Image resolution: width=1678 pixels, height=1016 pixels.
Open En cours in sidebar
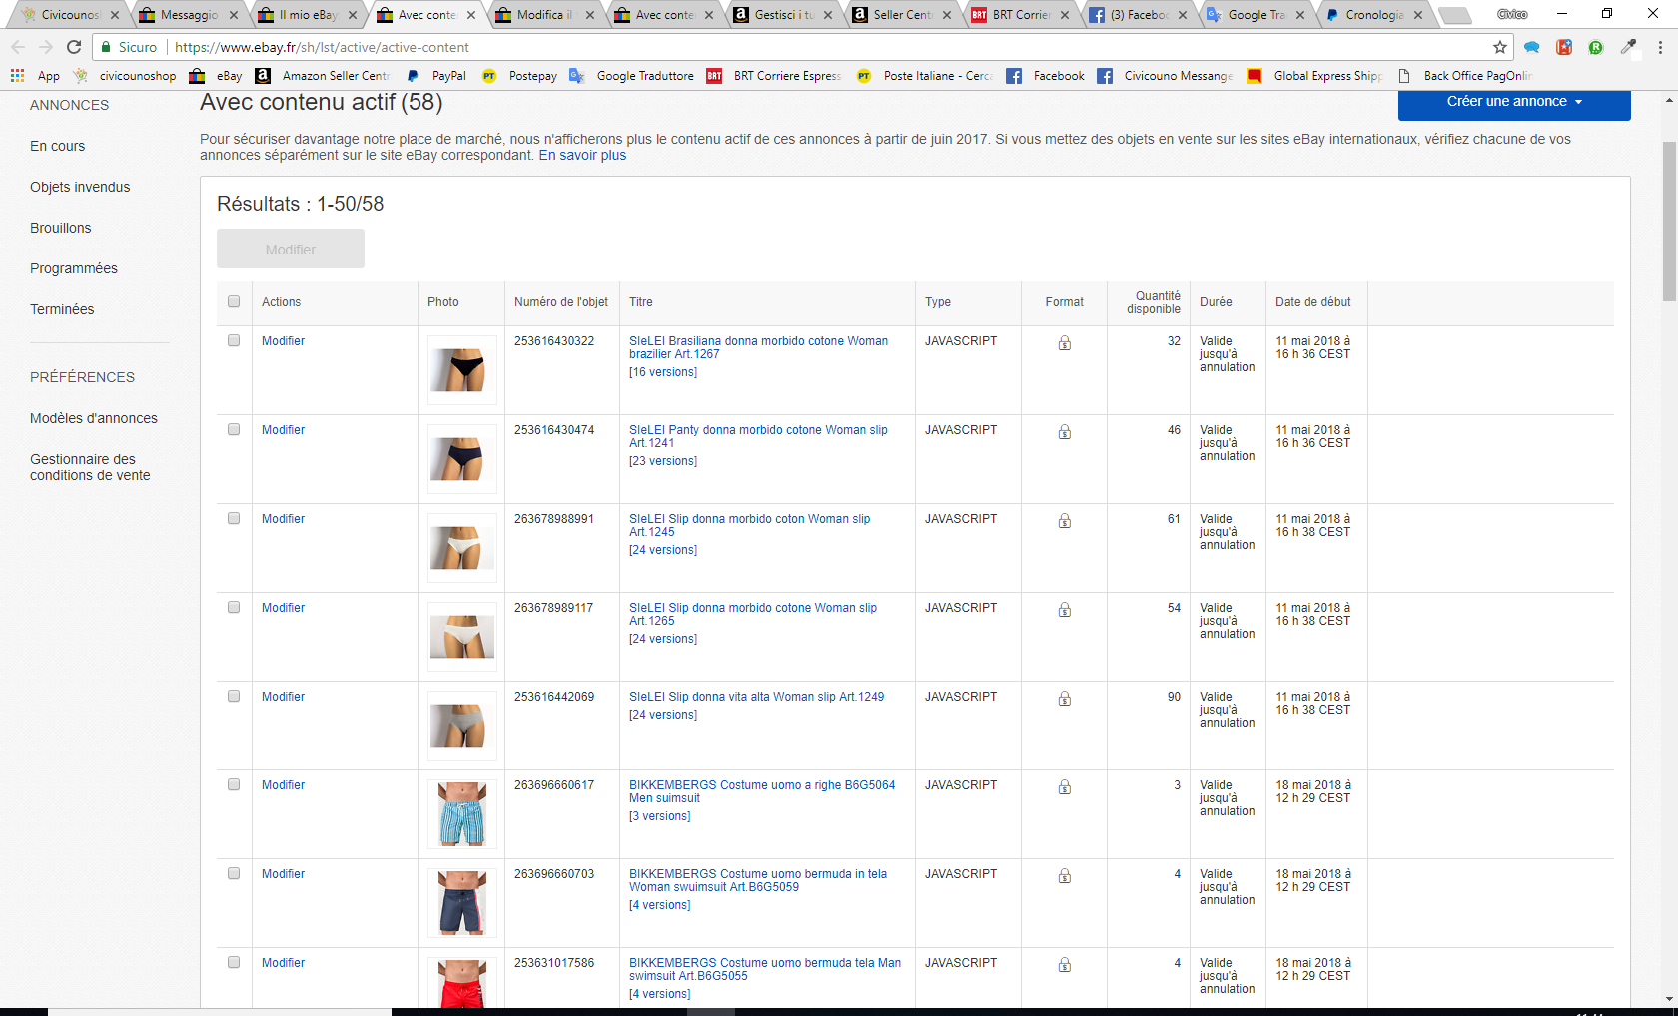point(58,146)
